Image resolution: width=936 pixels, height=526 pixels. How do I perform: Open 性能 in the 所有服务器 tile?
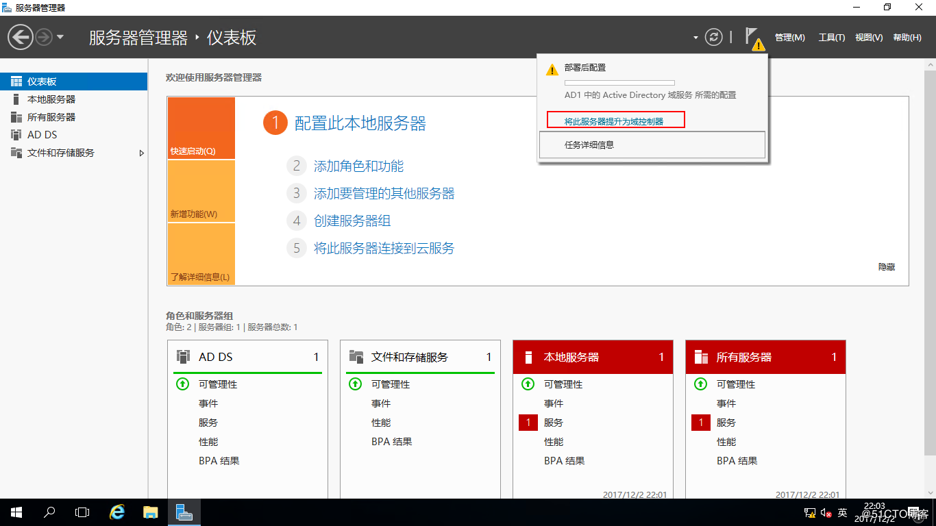(726, 442)
